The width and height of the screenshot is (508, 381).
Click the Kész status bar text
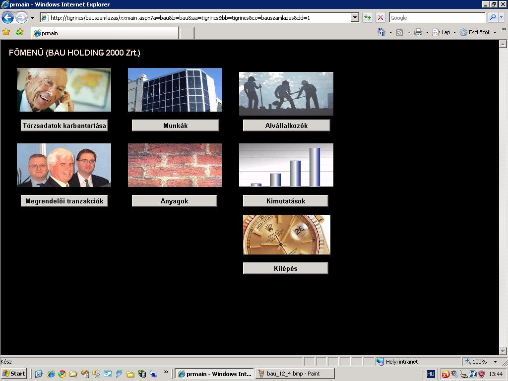click(x=6, y=362)
